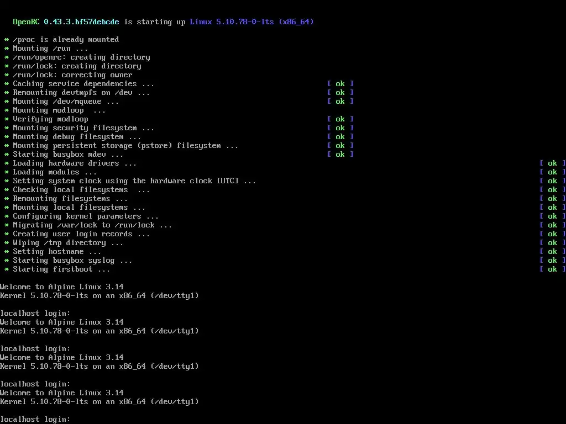Click ok status for Remounting devtmpfs
The height and width of the screenshot is (424, 566).
(x=340, y=93)
